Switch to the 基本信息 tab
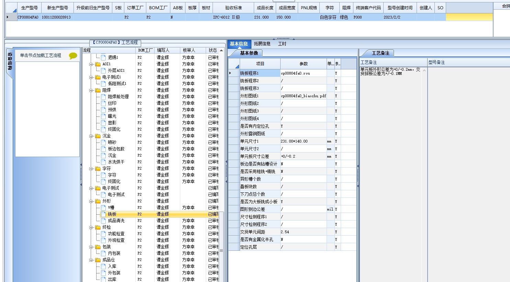 (239, 44)
